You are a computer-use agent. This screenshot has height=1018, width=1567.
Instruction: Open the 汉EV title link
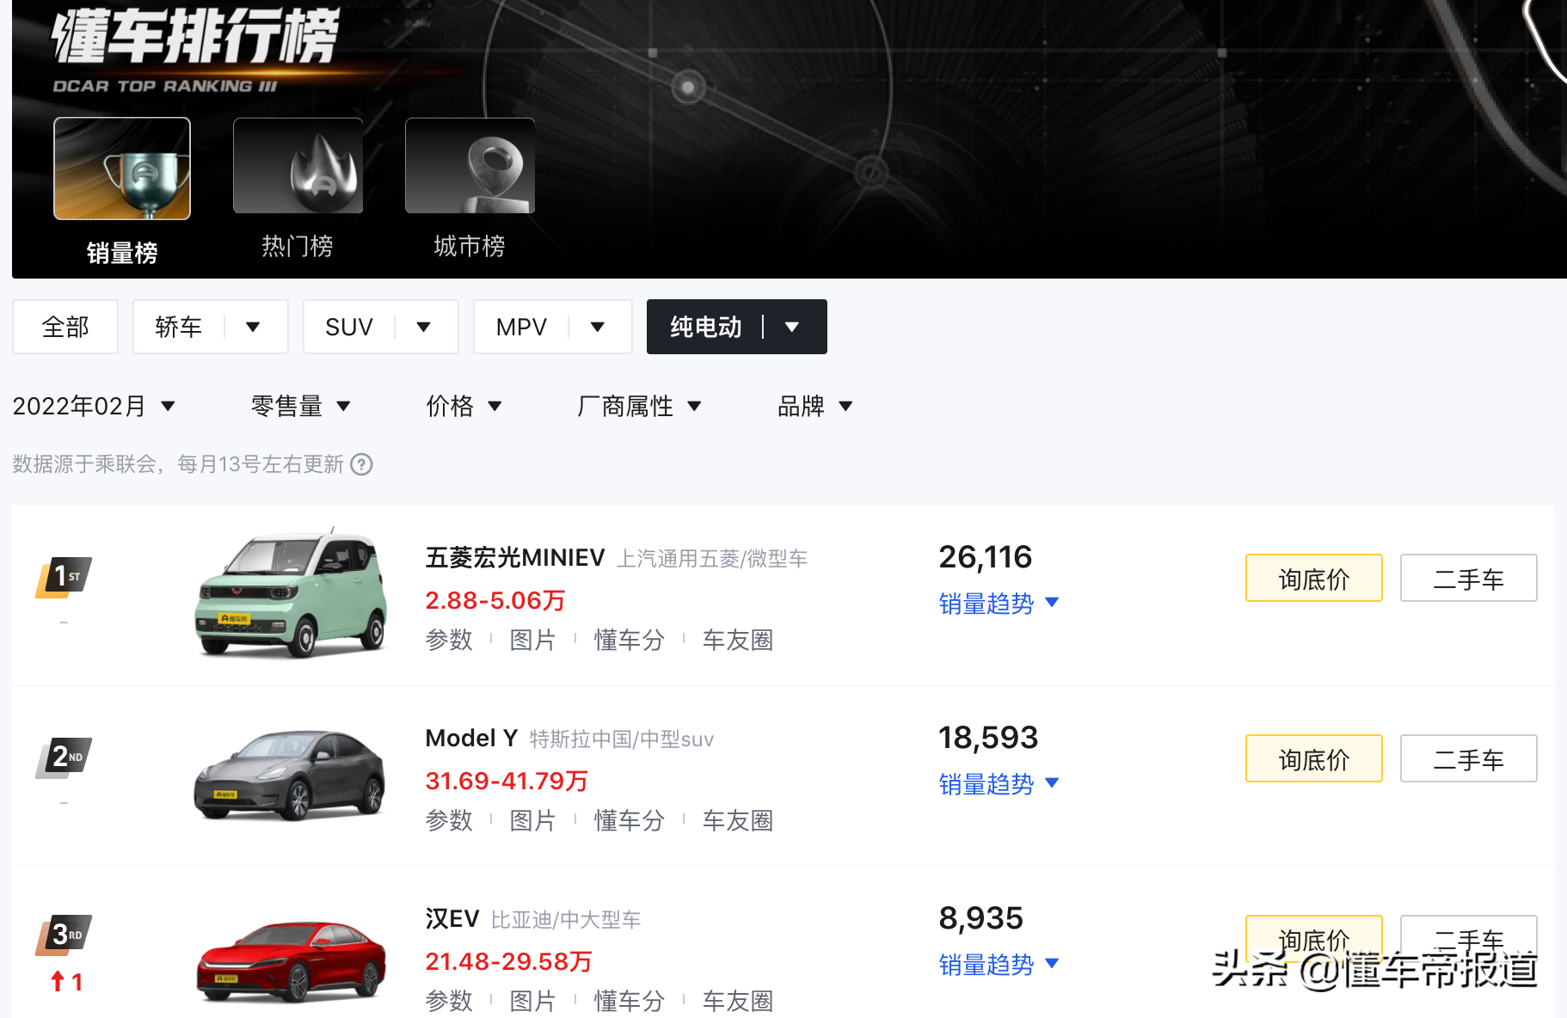point(452,919)
